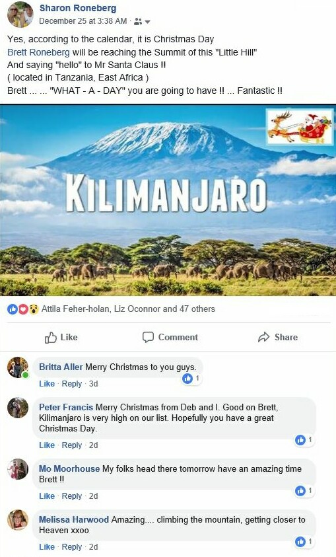This screenshot has height=557, width=336.
Task: Share the Kilimanjaro post
Action: pyautogui.click(x=278, y=337)
